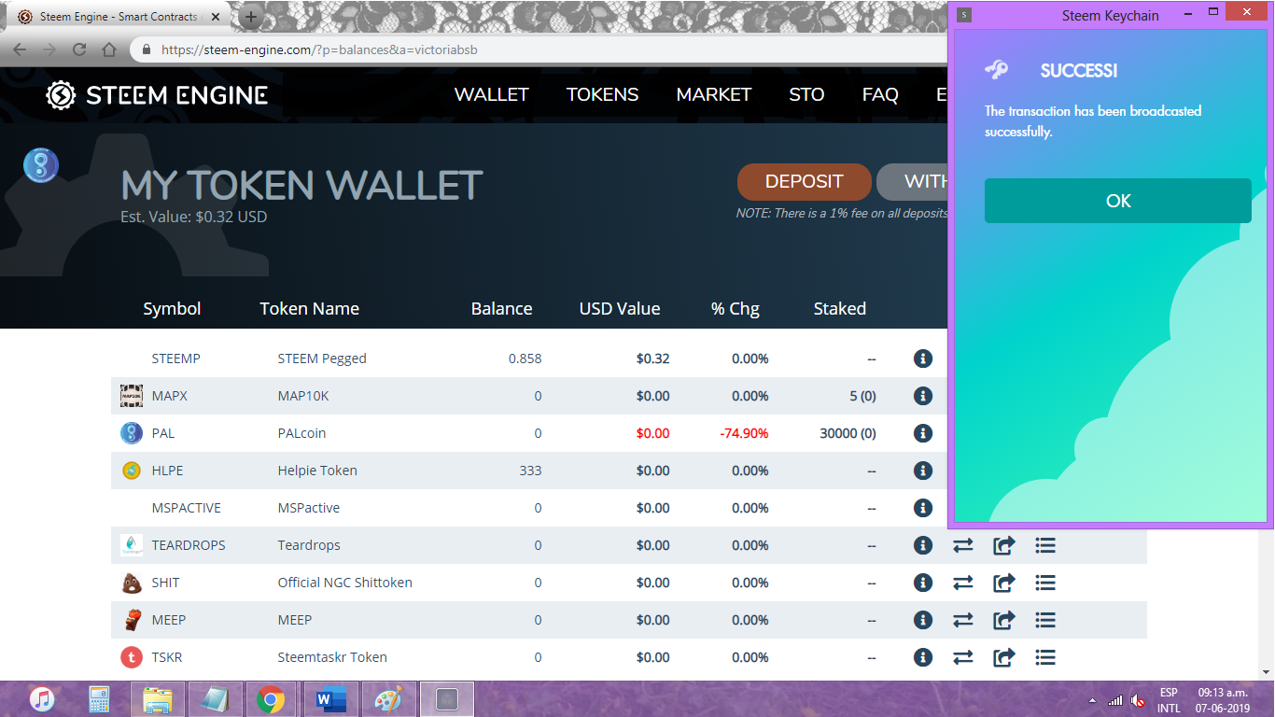Click the Est. Value $0.32 USD text
This screenshot has width=1275, height=717.
click(194, 217)
